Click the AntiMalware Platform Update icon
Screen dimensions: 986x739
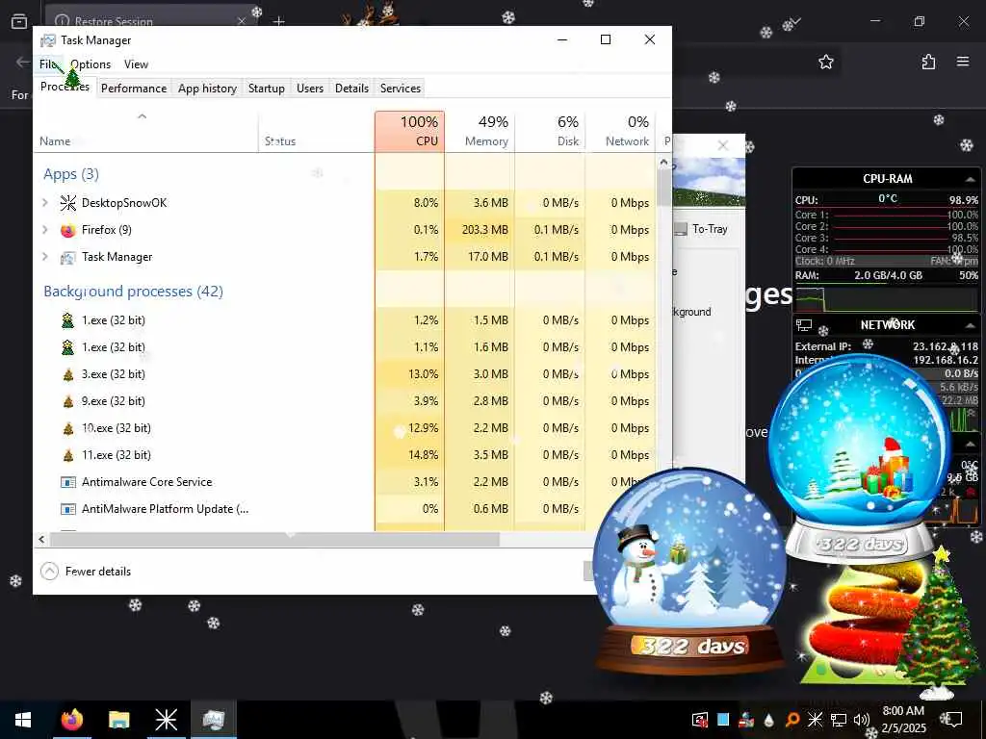68,509
